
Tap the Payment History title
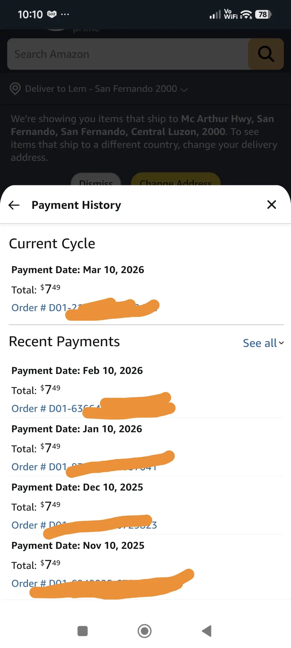pos(76,205)
